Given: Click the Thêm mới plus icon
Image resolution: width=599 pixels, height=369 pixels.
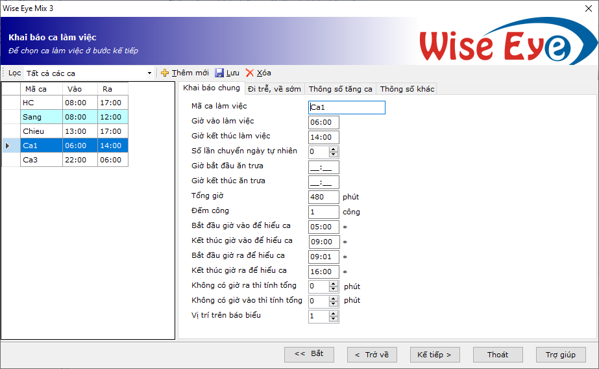Looking at the screenshot, I should click(165, 73).
